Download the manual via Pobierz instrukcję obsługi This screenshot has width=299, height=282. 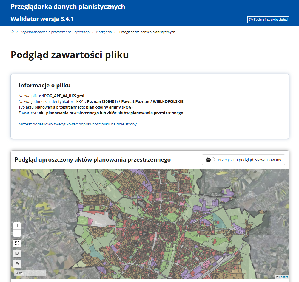tap(268, 19)
